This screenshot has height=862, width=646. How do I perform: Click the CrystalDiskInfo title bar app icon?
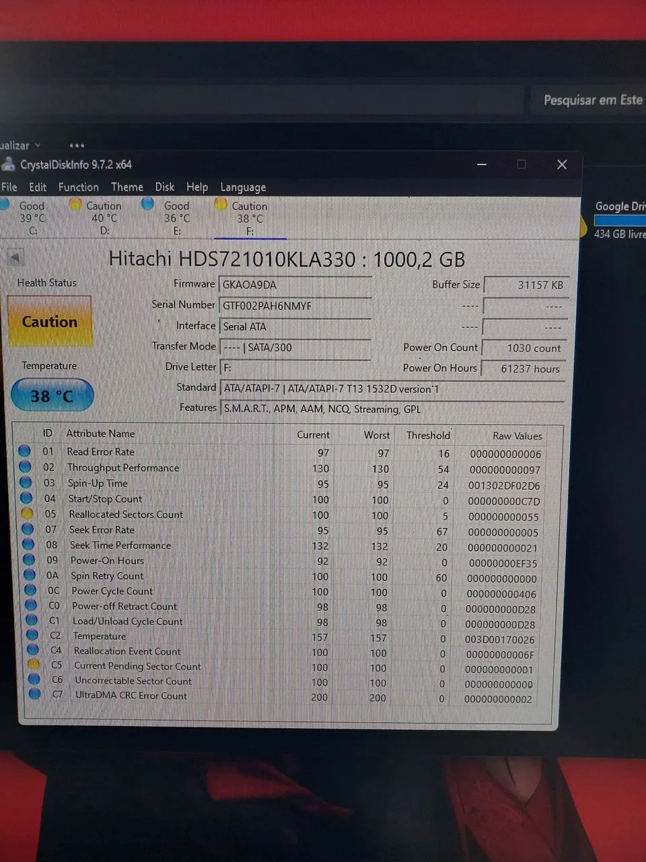pyautogui.click(x=8, y=164)
